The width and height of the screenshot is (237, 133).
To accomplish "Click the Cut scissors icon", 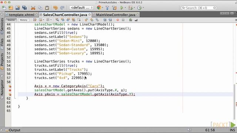I will tap(33, 8).
